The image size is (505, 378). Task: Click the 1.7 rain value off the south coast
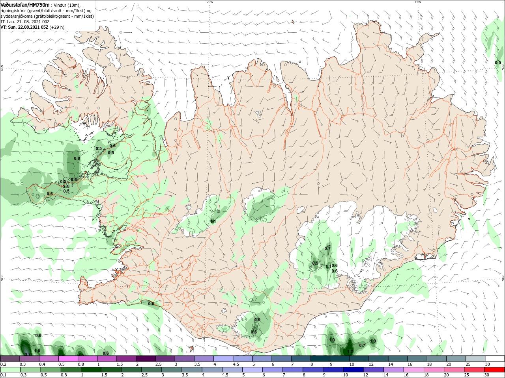350,352
